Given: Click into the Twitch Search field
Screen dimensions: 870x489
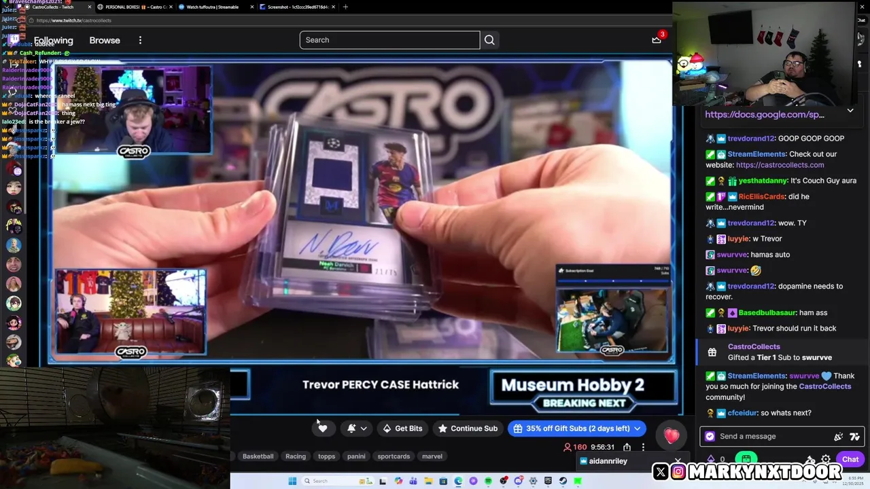Looking at the screenshot, I should coord(389,40).
